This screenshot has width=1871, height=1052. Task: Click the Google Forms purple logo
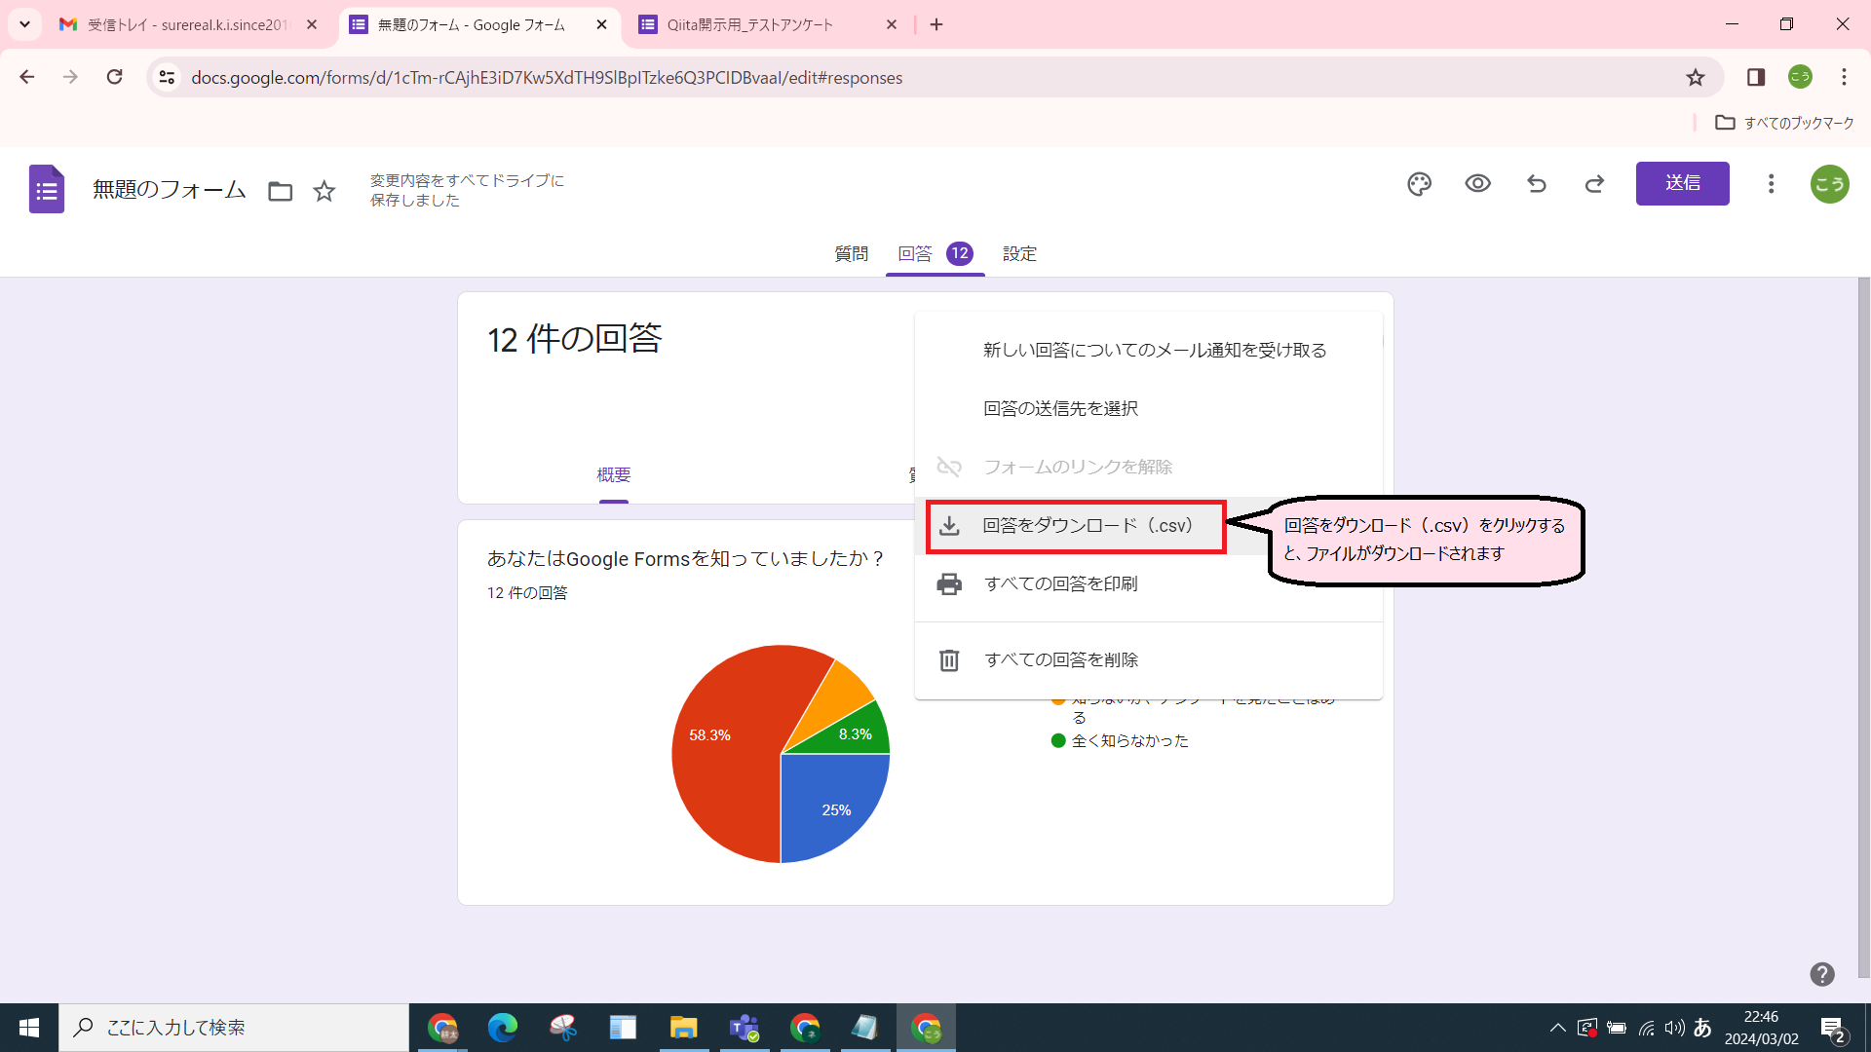pos(45,188)
